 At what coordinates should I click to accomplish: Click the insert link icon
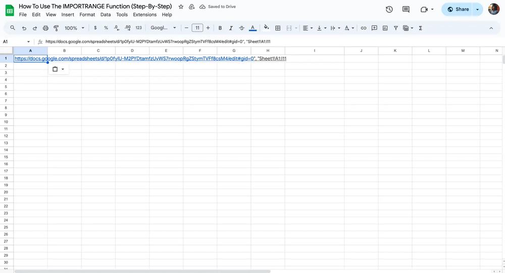click(363, 28)
